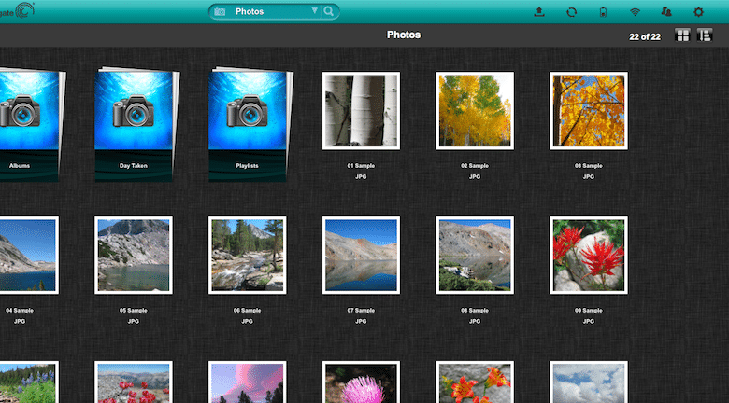729x403 pixels.
Task: Click the '09 Sample' file name
Action: point(589,310)
